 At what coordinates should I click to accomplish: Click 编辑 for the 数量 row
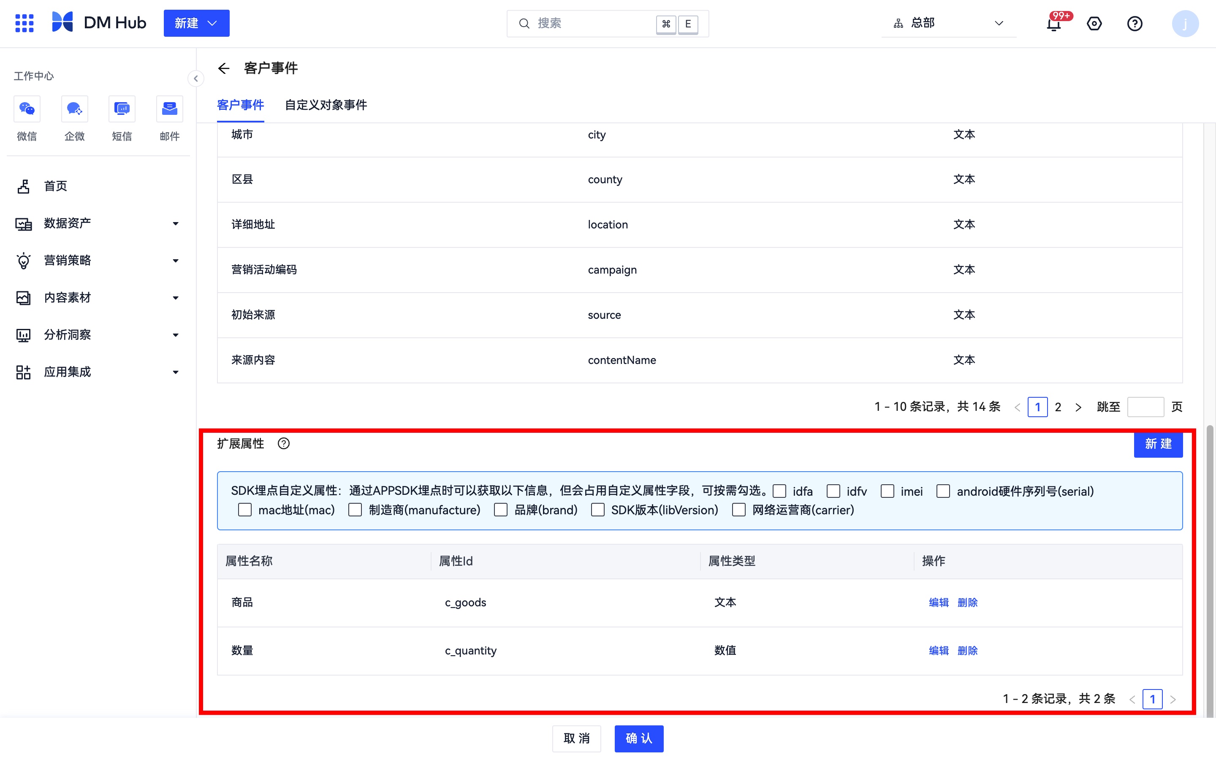[939, 651]
